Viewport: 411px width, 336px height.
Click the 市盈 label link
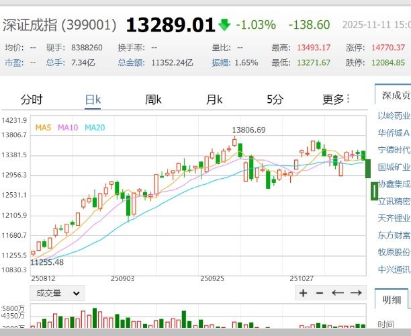pos(13,62)
